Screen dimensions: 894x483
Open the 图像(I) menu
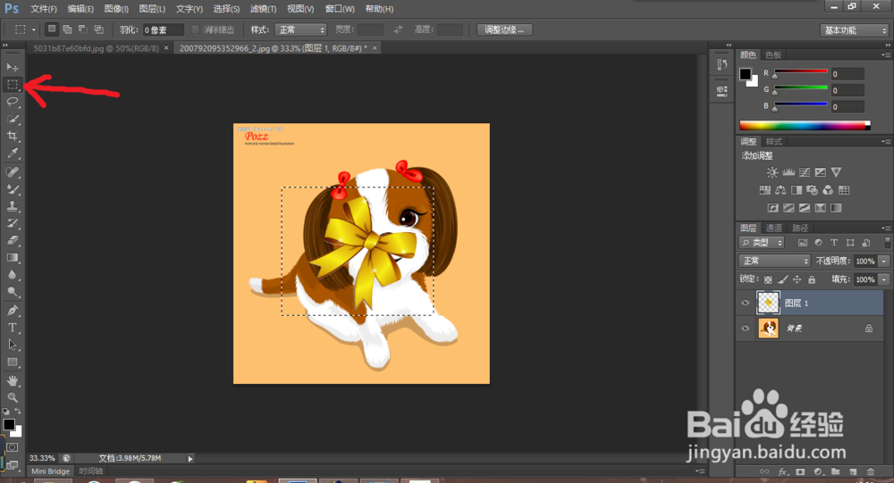point(116,9)
